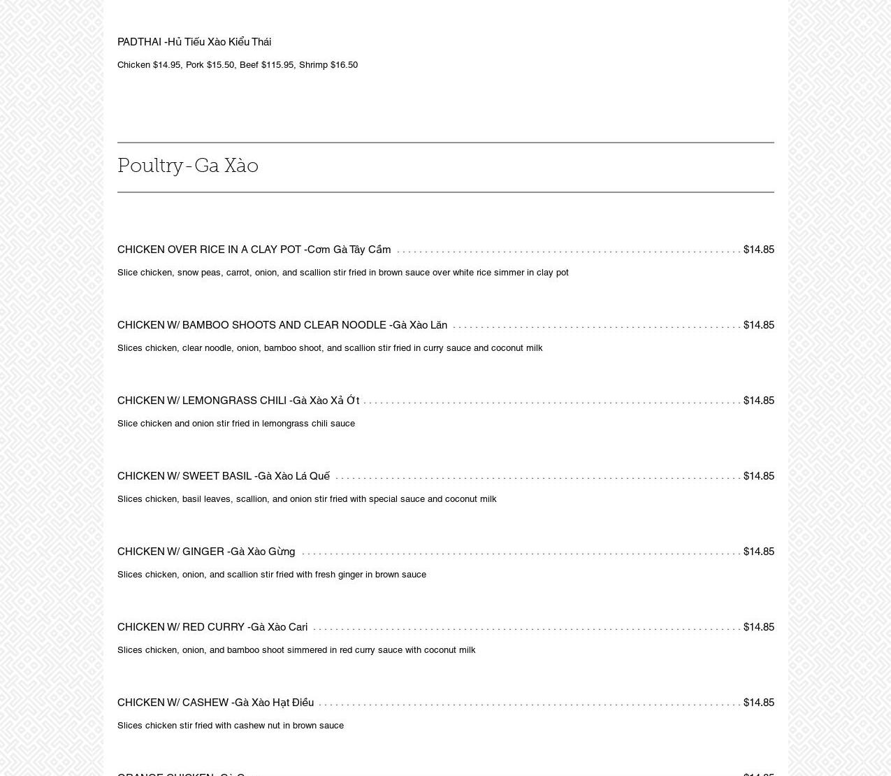Select Chicken w/ Ginger item title

point(206,552)
